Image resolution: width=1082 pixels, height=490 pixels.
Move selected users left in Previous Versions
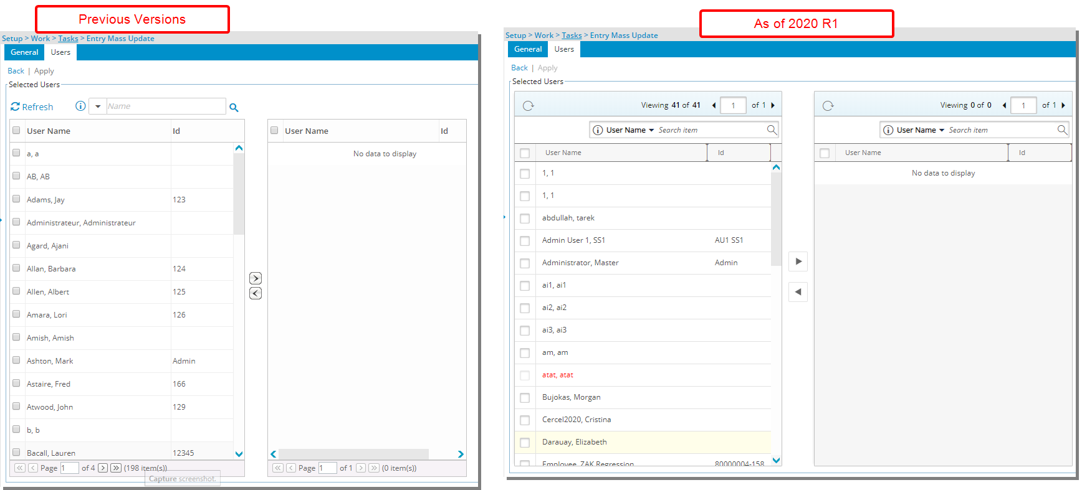click(x=256, y=293)
